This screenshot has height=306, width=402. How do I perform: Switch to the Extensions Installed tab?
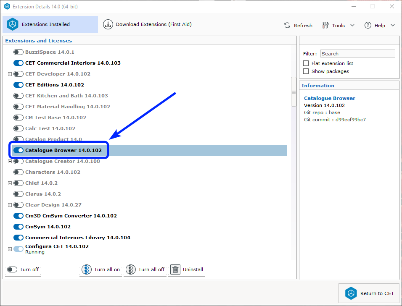(x=50, y=24)
